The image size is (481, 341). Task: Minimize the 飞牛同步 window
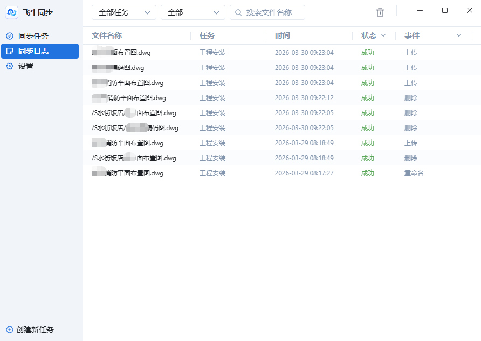coord(420,10)
